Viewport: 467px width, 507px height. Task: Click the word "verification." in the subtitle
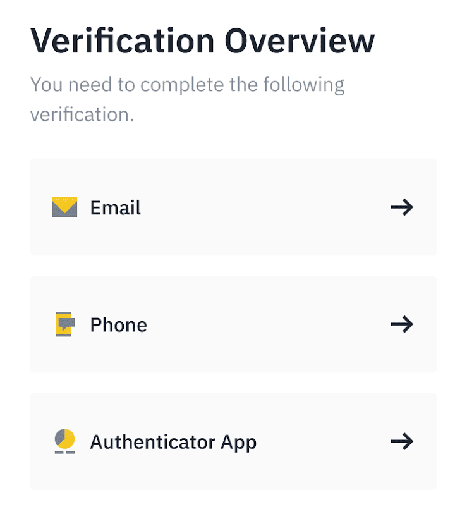(x=82, y=115)
